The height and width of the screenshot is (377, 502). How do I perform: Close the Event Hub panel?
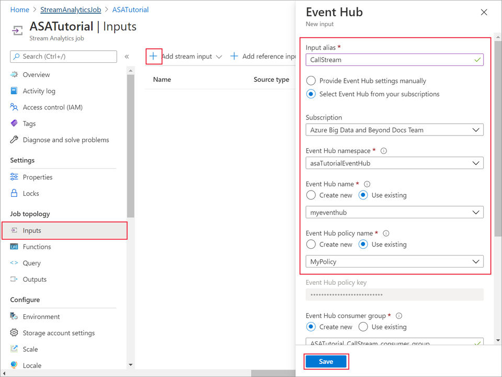[x=484, y=12]
